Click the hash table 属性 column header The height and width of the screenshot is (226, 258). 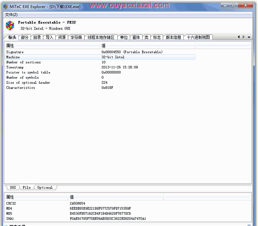tap(37, 197)
